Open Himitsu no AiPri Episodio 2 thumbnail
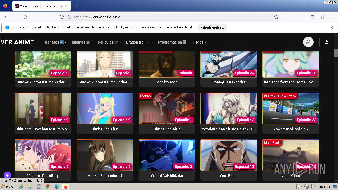This screenshot has width=338, height=190. pyautogui.click(x=105, y=108)
